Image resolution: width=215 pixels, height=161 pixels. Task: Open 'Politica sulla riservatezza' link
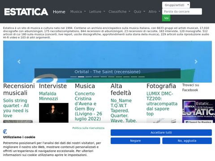pyautogui.click(x=88, y=128)
